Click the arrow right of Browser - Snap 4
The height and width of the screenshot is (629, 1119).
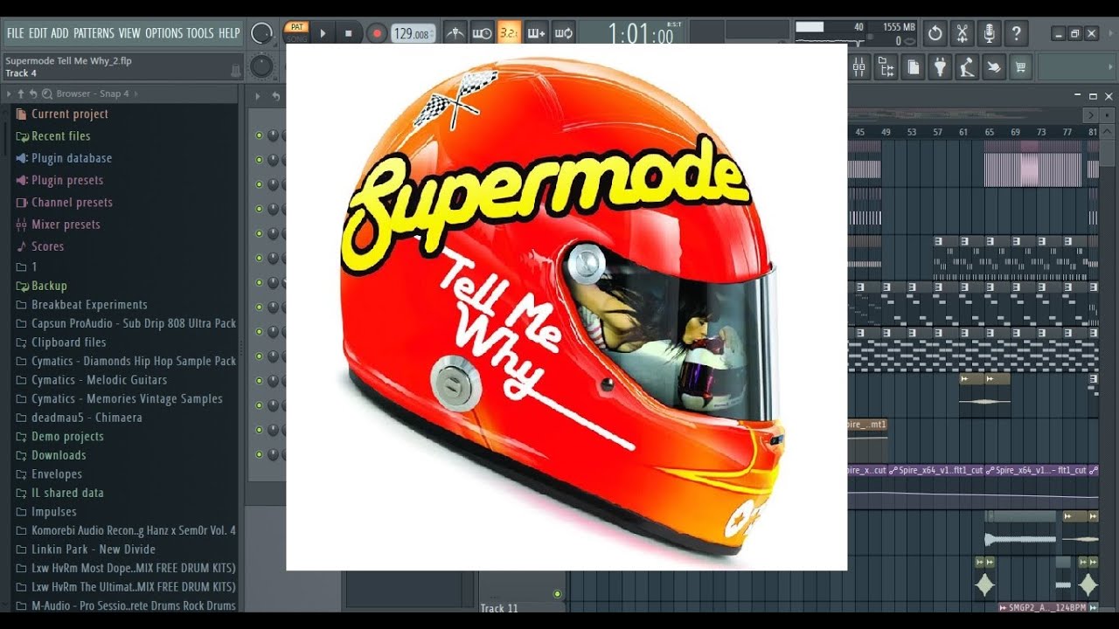(137, 93)
